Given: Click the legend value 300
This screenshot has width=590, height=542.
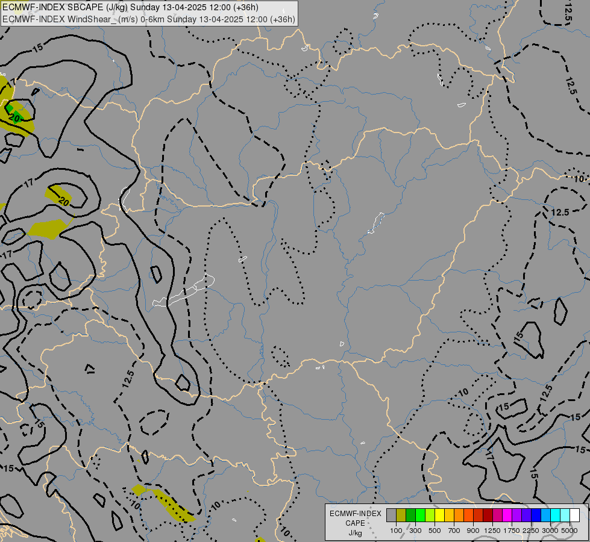Looking at the screenshot, I should point(415,531).
